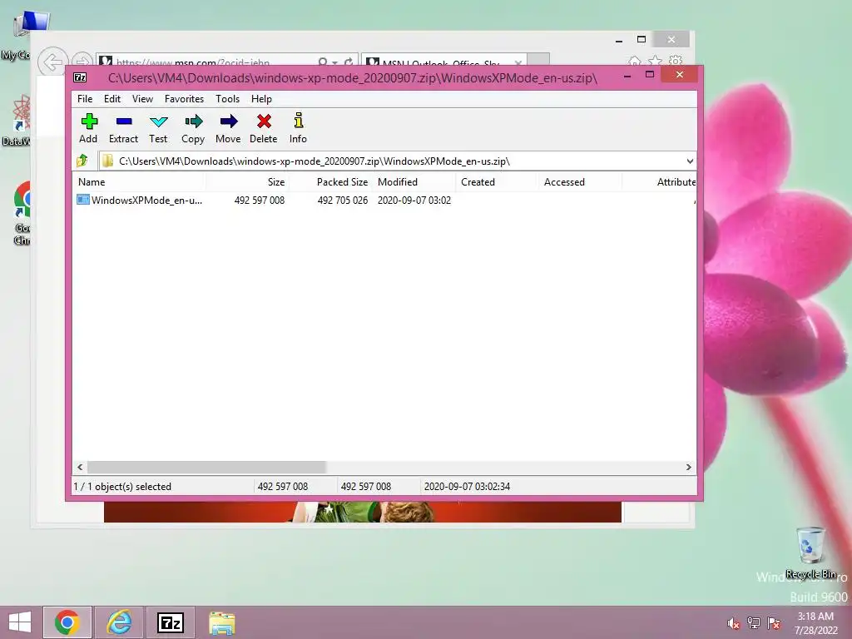The height and width of the screenshot is (639, 852).
Task: Click the horizontal scrollbar right arrow
Action: coord(688,467)
